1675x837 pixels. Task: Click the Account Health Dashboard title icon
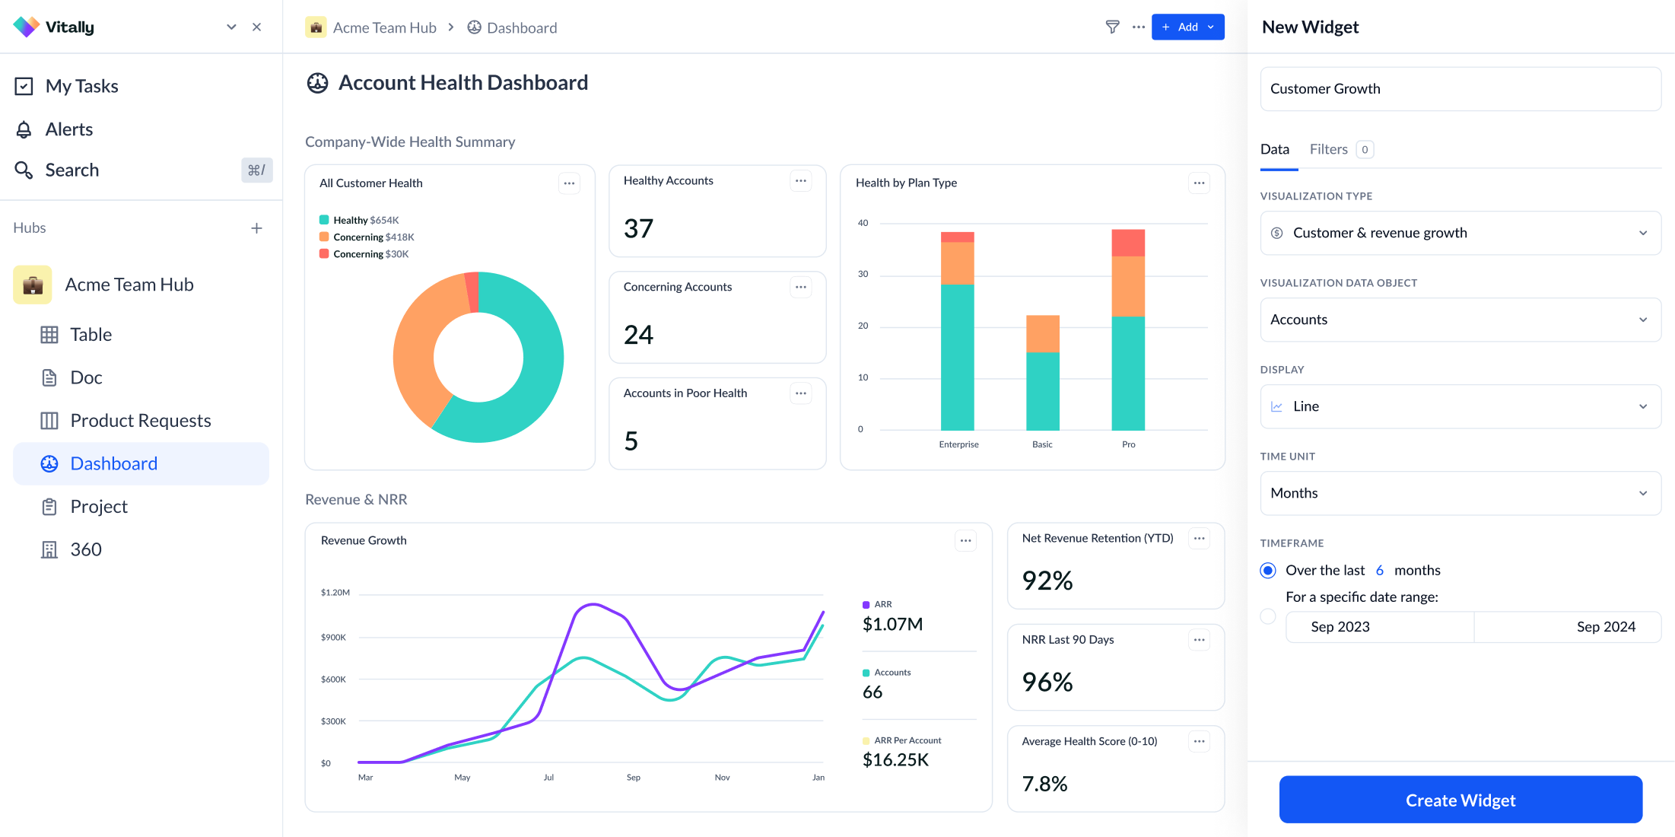[317, 83]
